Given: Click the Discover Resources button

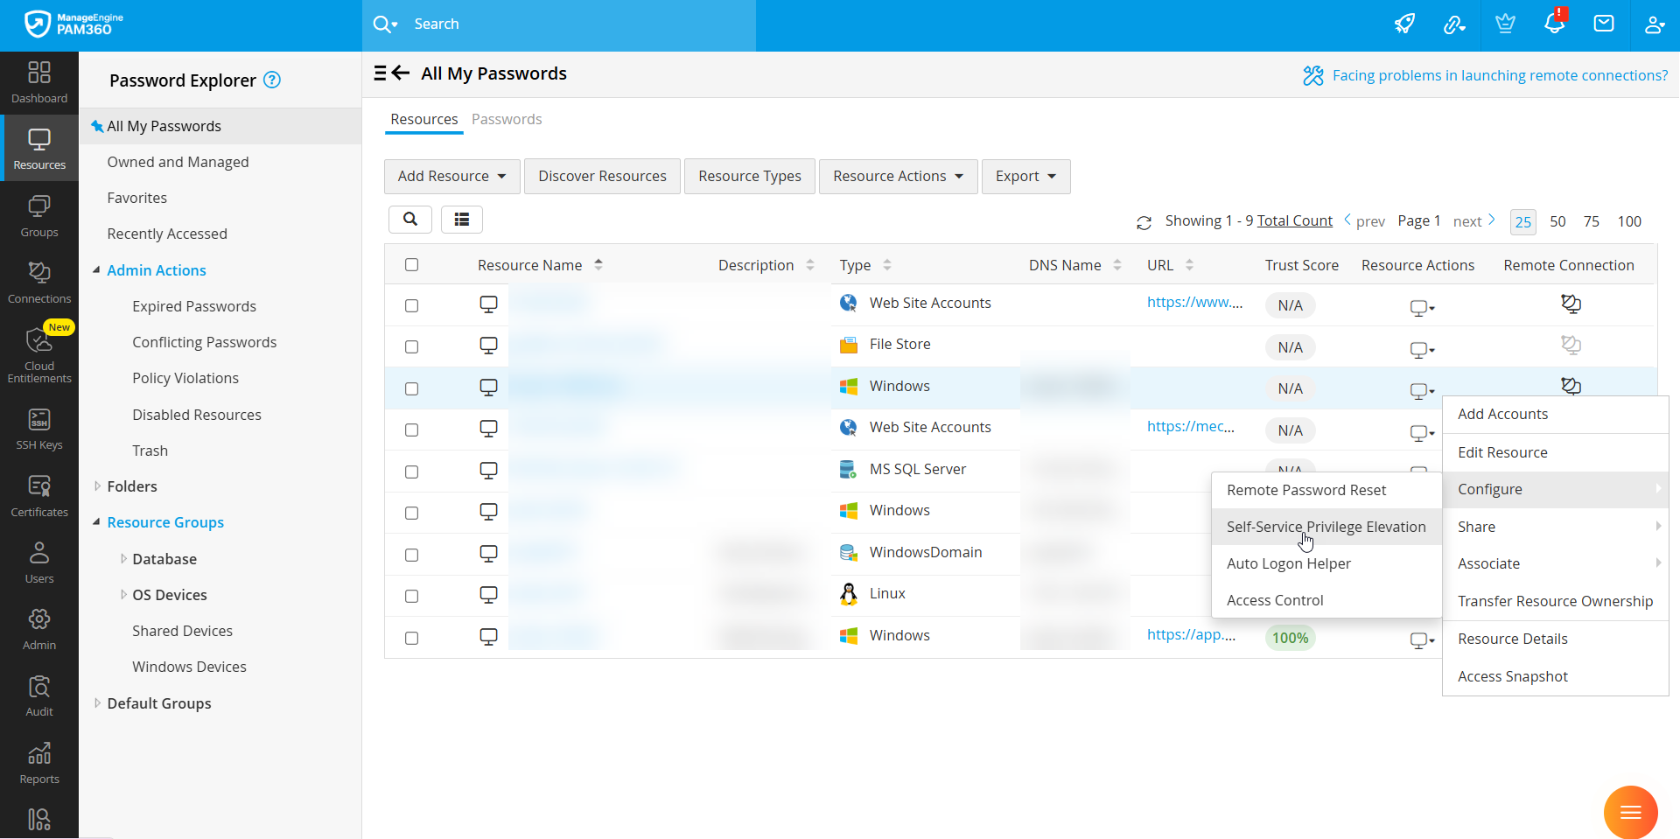Looking at the screenshot, I should [x=602, y=177].
